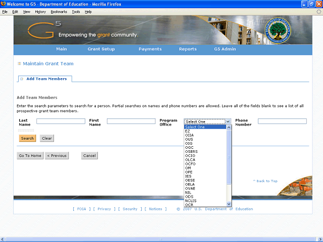Click the Firefox loading throbber icon
Viewport: 323px width, 242px height.
(x=318, y=12)
